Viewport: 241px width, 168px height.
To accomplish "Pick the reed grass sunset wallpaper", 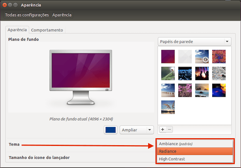I will tap(168, 107).
